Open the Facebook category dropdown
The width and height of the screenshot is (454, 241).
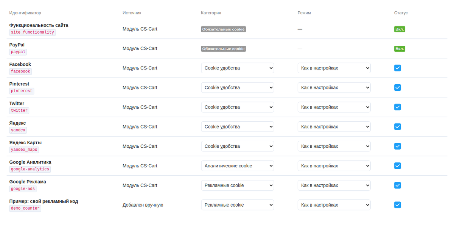pyautogui.click(x=237, y=68)
